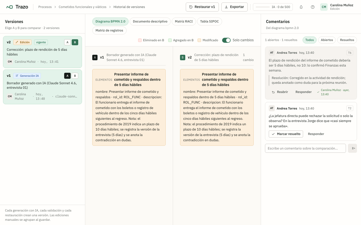This screenshot has width=361, height=225.
Task: Open the Documento descriptivo tab
Action: (x=150, y=21)
